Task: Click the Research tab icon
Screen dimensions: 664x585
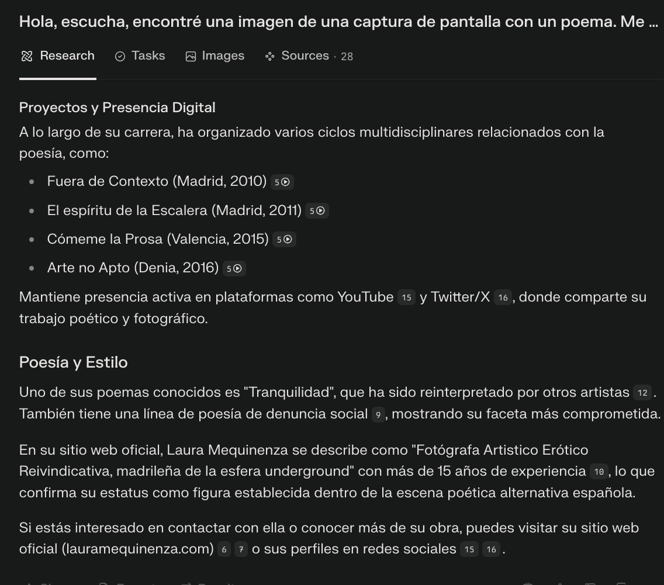Action: [x=27, y=56]
